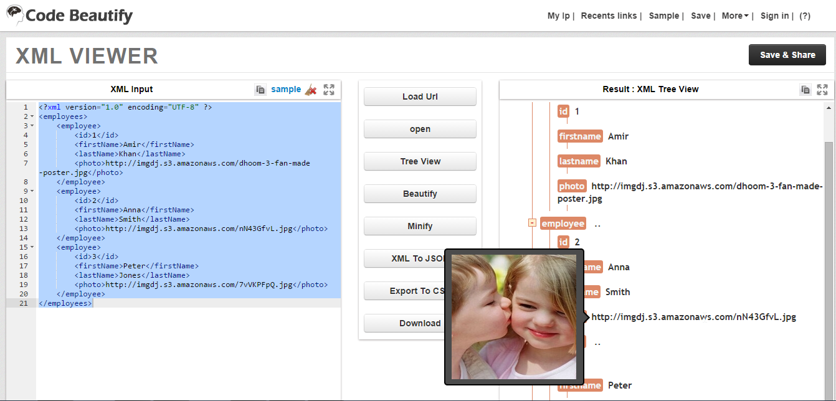836x401 pixels.
Task: Select My Ip in the top navigation
Action: click(558, 16)
